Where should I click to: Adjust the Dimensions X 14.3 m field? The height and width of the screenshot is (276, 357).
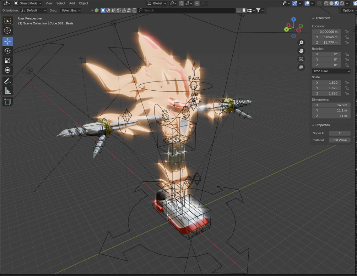pos(331,105)
